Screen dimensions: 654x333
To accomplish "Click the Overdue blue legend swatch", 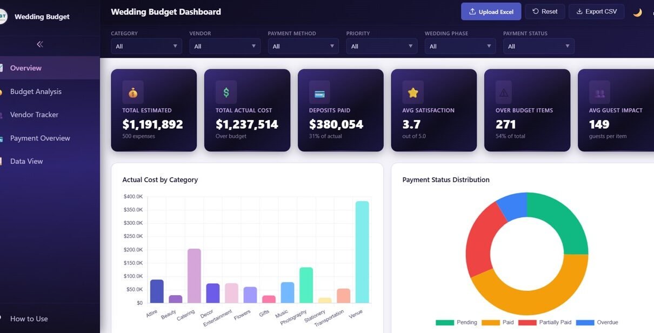I will [x=585, y=323].
